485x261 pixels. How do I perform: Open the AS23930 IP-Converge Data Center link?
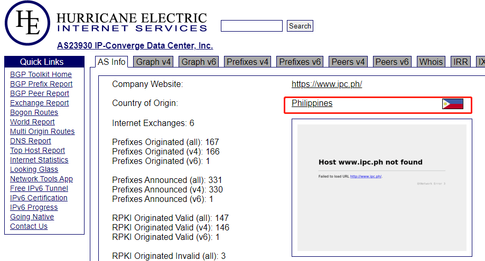click(x=135, y=45)
